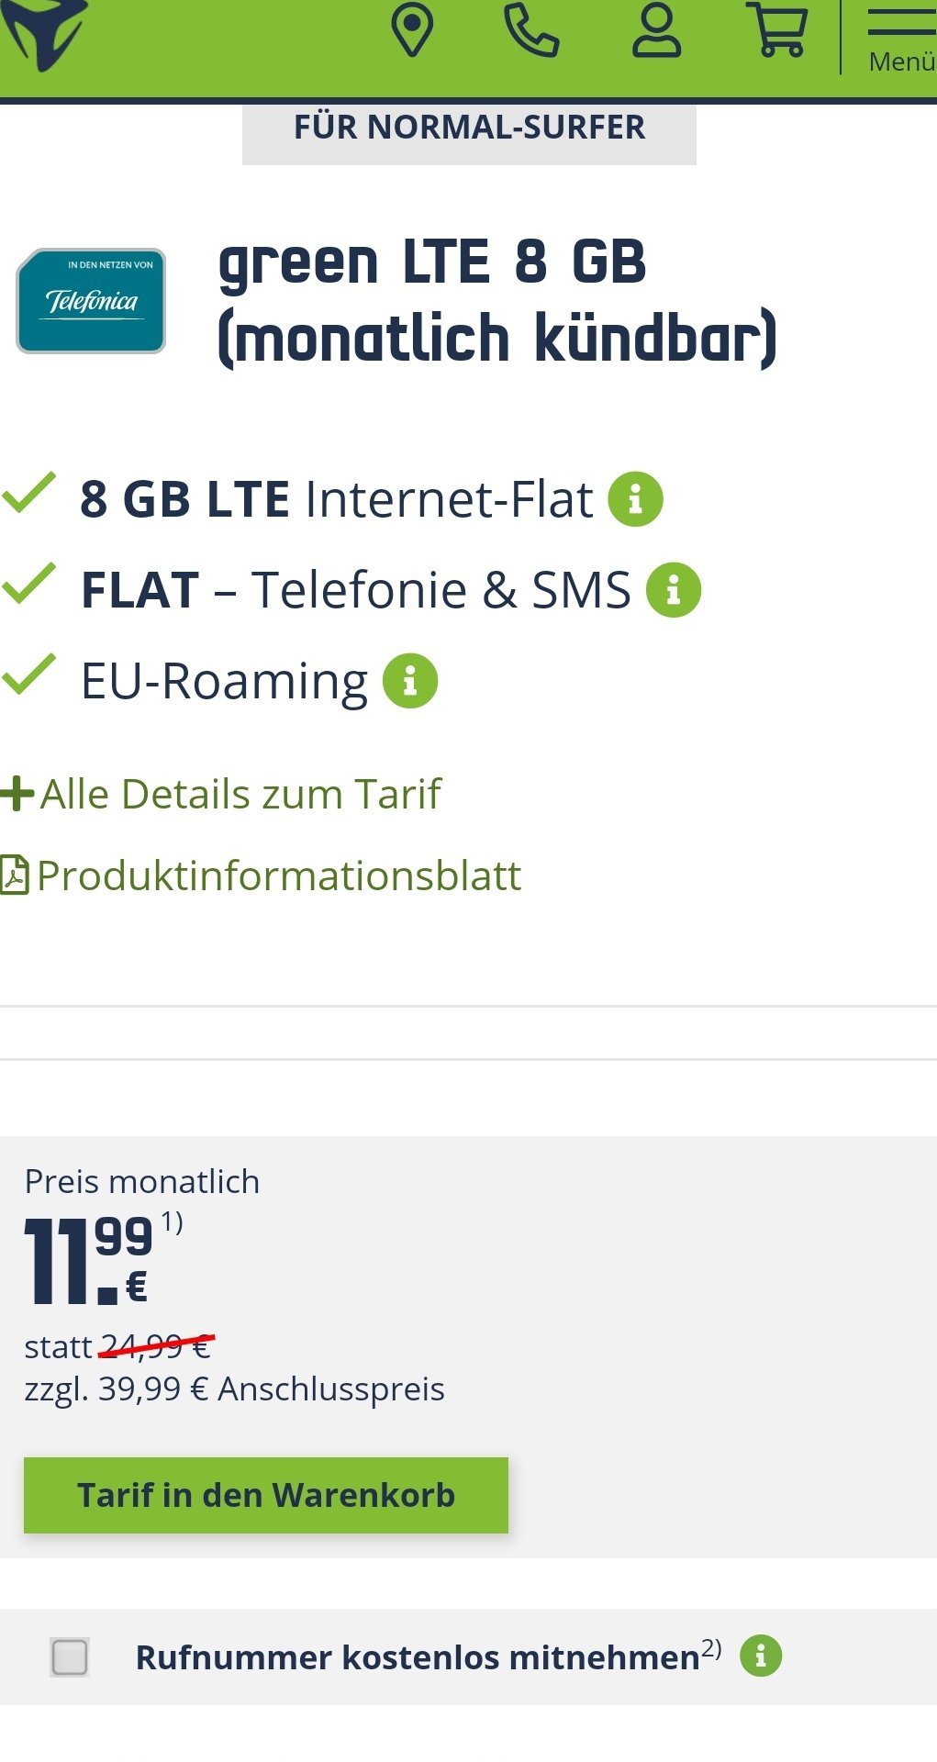937x1762 pixels.
Task: Click the plus icon before Alle Details
Action: pyautogui.click(x=17, y=794)
